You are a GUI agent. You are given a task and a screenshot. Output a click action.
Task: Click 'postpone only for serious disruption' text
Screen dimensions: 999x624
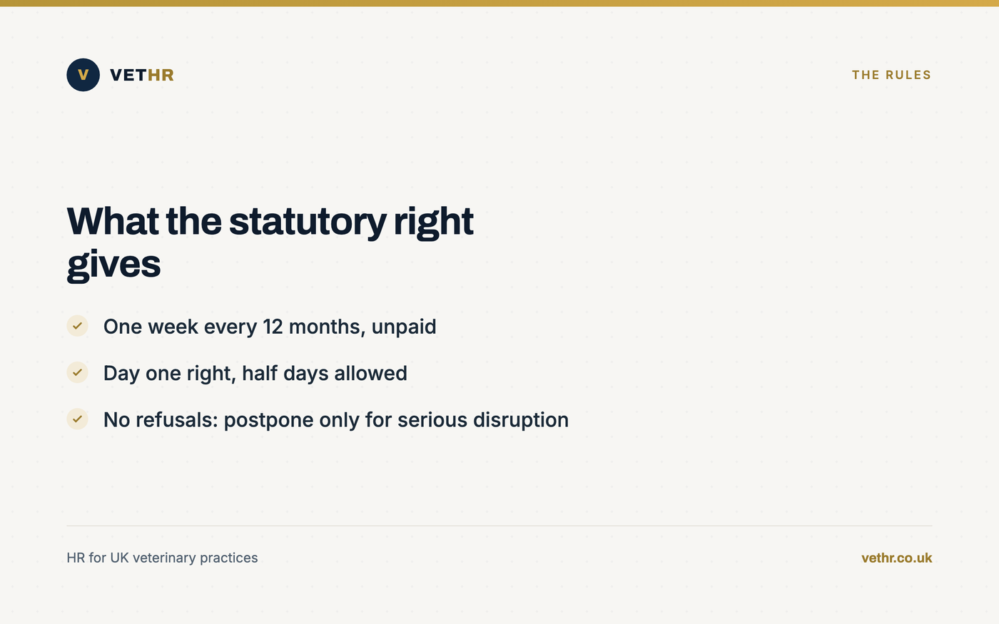click(396, 419)
